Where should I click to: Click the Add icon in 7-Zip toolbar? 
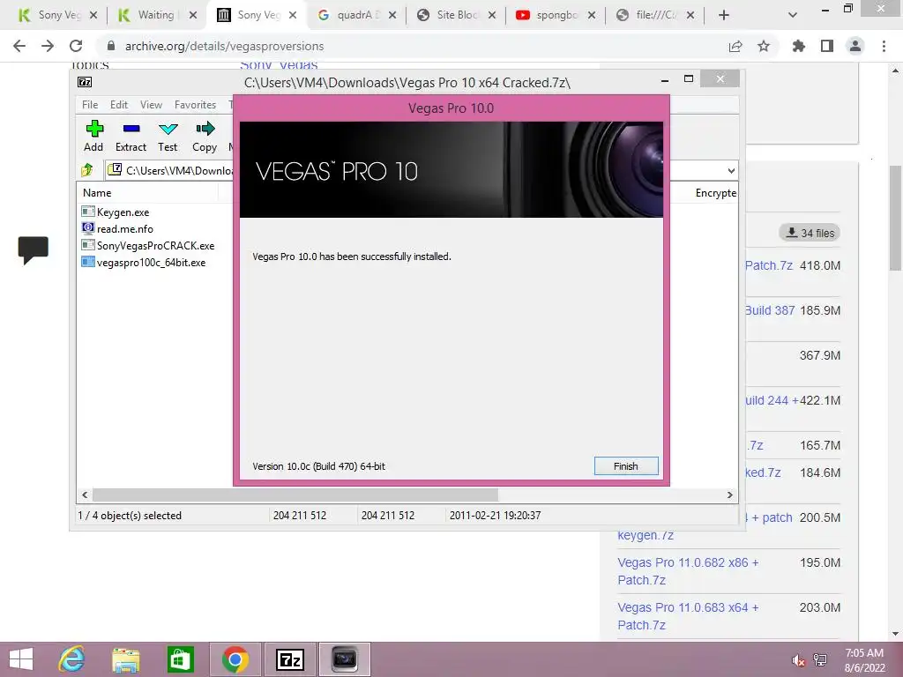point(93,136)
